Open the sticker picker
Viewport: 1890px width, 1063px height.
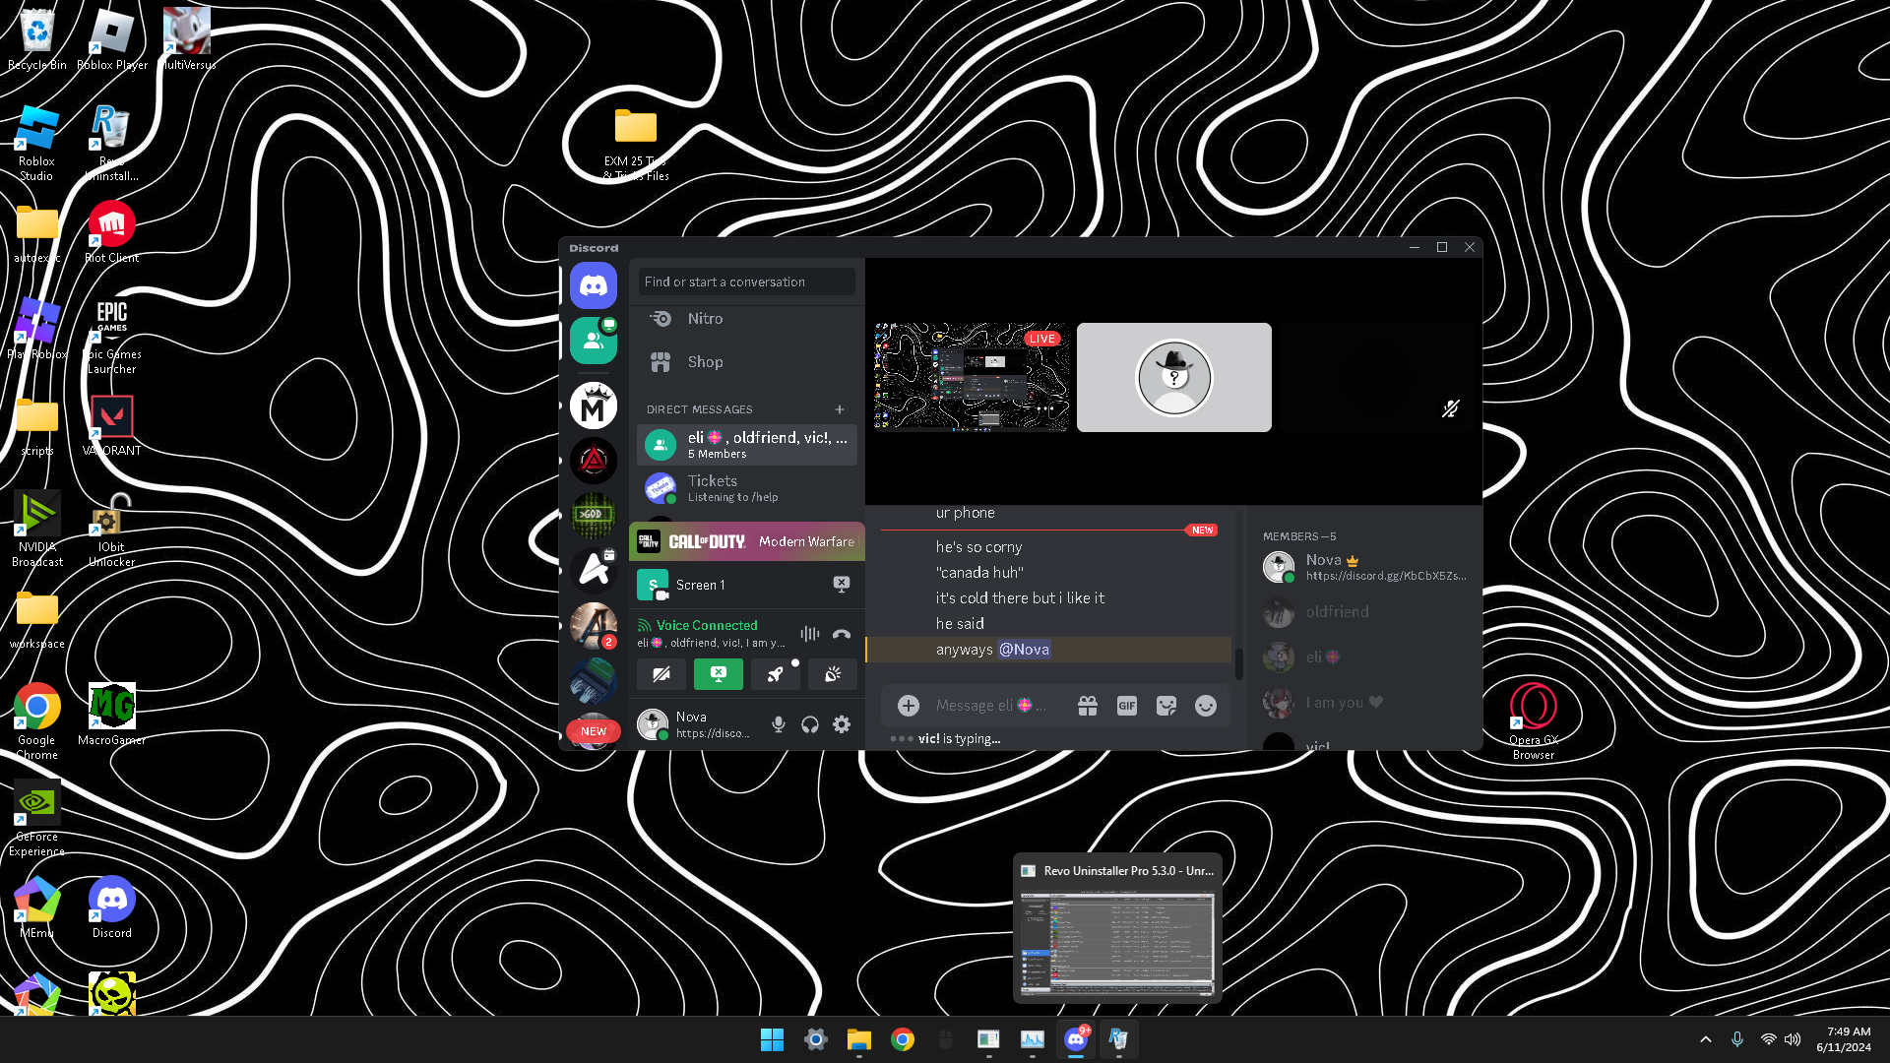click(x=1165, y=706)
